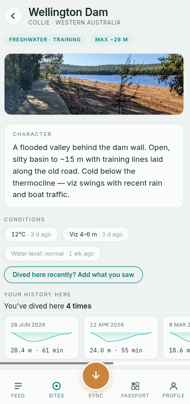Tap the orange Sync download button

point(96,375)
